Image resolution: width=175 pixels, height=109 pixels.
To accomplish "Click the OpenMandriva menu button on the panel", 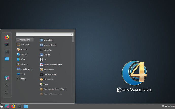I will 2,106.
